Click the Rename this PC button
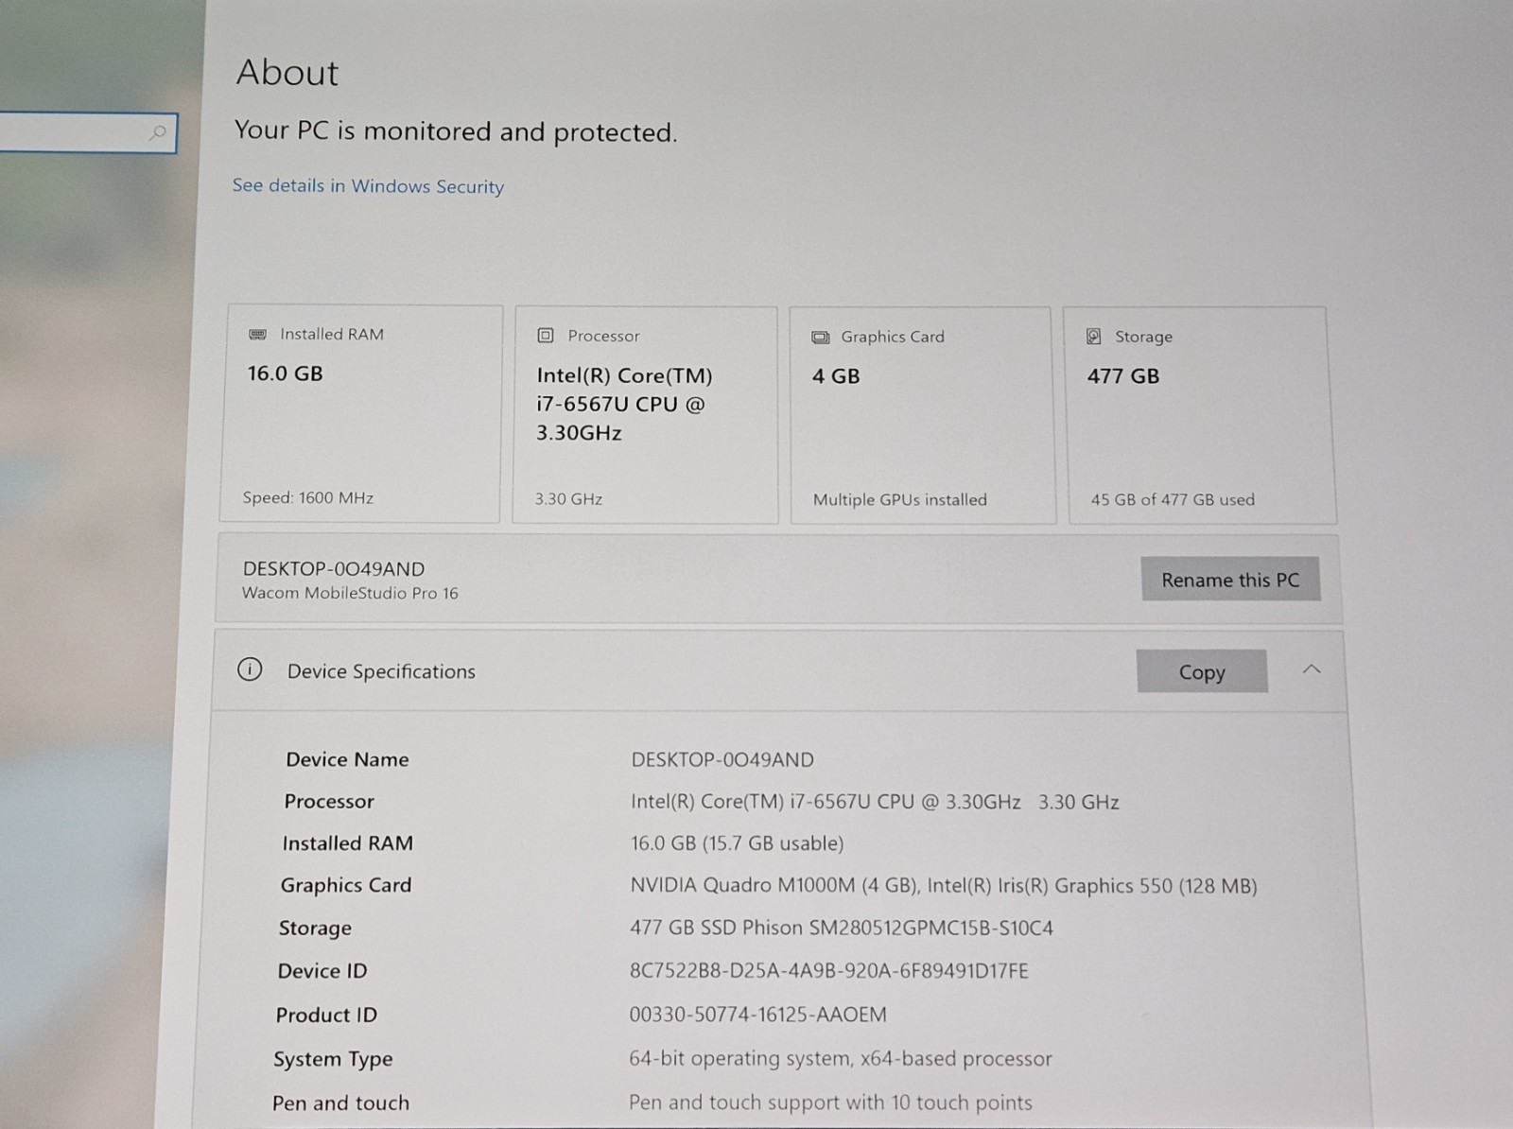Viewport: 1513px width, 1129px height. 1230,579
